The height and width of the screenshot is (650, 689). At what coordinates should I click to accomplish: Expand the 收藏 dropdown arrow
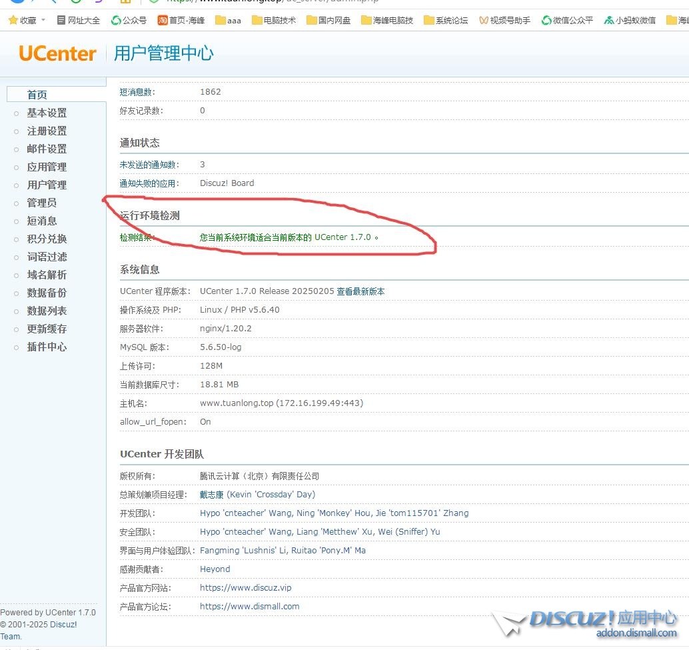tap(43, 20)
